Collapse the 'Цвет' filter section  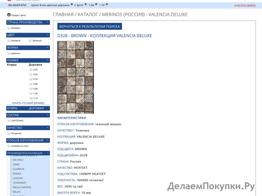click(x=47, y=35)
